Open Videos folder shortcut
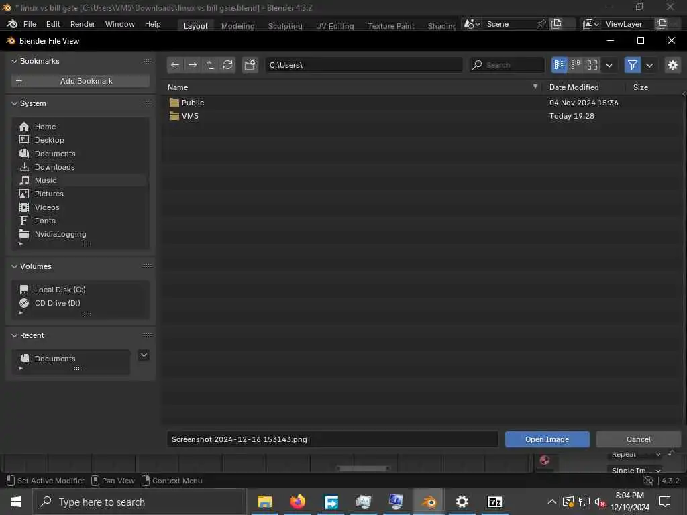 81,207
